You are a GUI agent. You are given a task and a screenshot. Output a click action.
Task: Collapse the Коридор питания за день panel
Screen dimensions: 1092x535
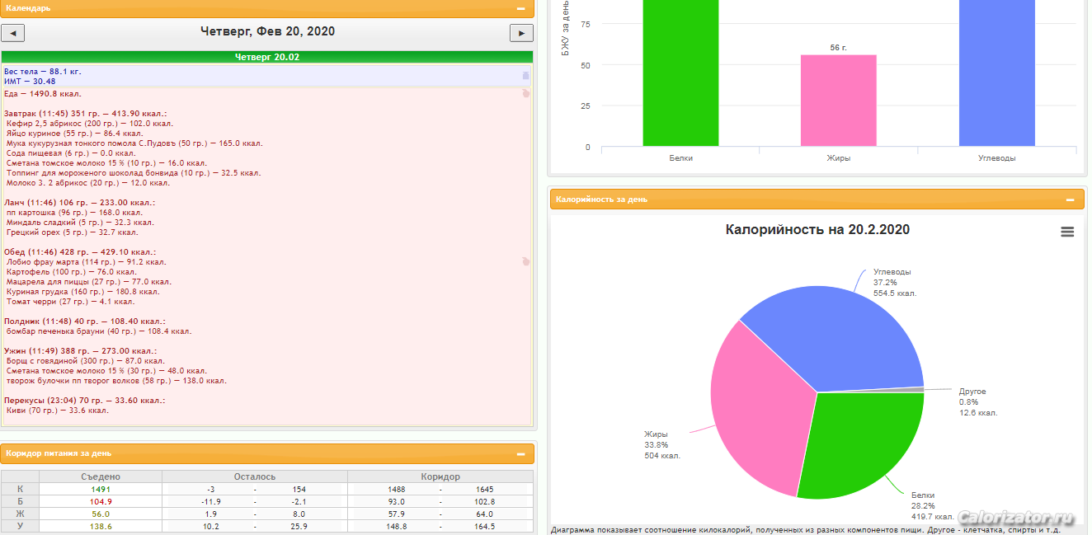pyautogui.click(x=520, y=453)
